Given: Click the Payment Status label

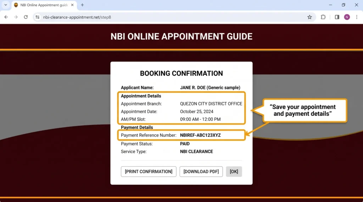Looking at the screenshot, I should (x=136, y=144).
